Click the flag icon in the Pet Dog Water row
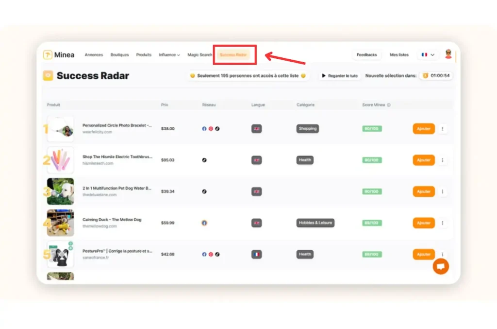 point(256,191)
